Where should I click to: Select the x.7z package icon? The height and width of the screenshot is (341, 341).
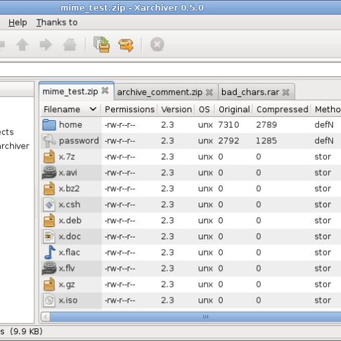point(49,156)
